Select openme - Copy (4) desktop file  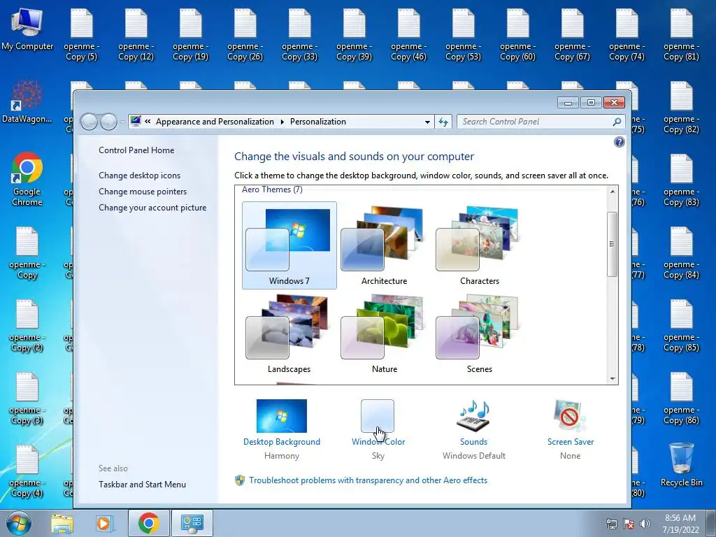[x=27, y=471]
